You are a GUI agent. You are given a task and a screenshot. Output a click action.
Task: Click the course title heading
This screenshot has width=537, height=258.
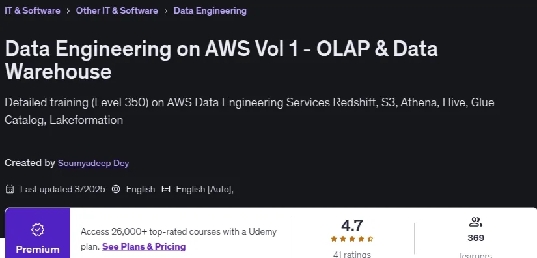click(221, 60)
